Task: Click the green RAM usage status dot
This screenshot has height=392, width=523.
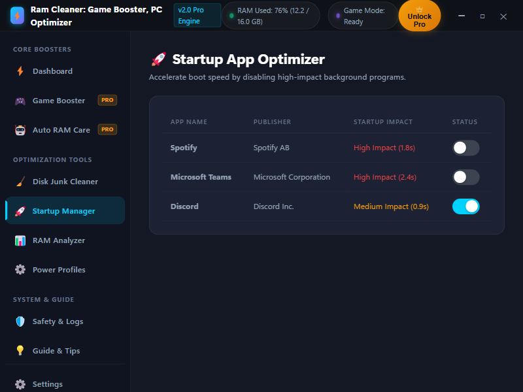Action: point(231,16)
